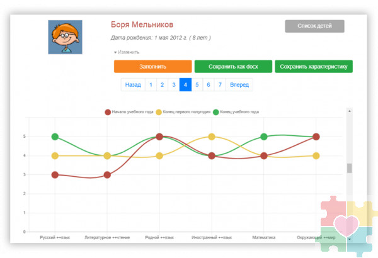Select page 2 in pagination
The image size is (378, 258).
(162, 84)
